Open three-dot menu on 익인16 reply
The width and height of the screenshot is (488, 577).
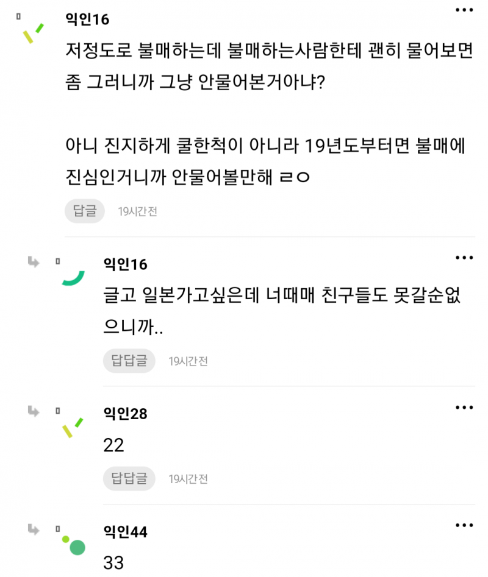465,258
